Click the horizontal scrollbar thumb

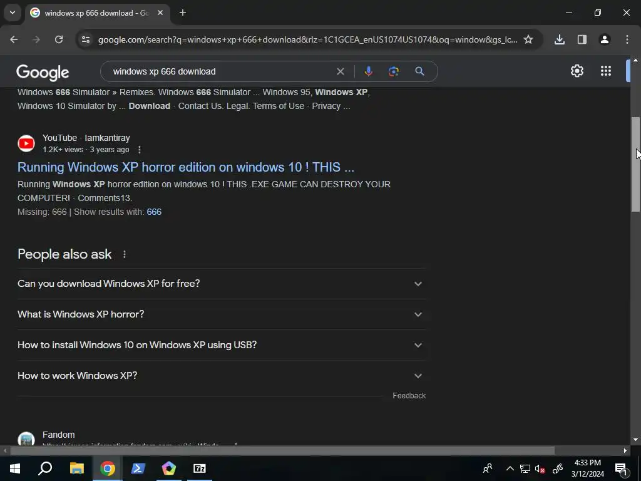pyautogui.click(x=282, y=451)
